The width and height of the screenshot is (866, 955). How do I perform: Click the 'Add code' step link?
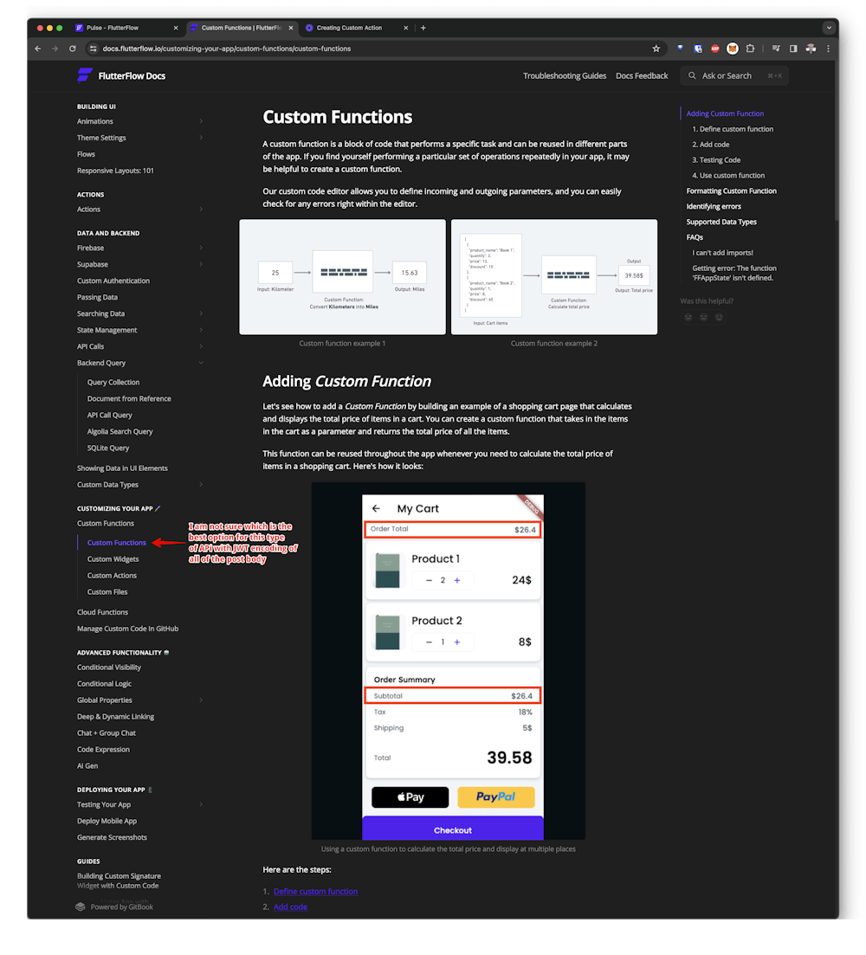click(x=290, y=907)
